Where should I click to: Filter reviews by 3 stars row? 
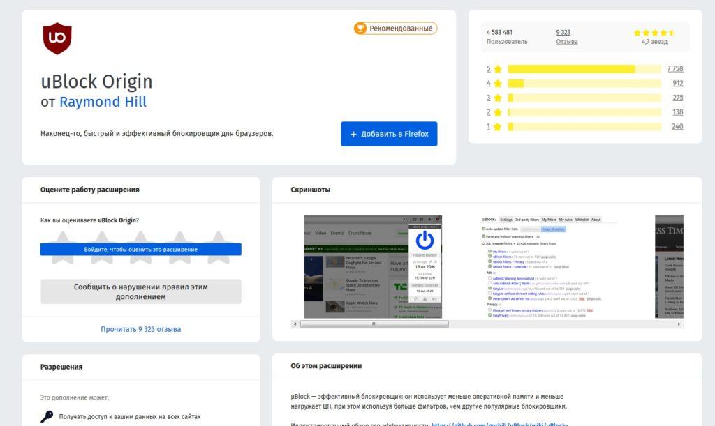coord(584,98)
